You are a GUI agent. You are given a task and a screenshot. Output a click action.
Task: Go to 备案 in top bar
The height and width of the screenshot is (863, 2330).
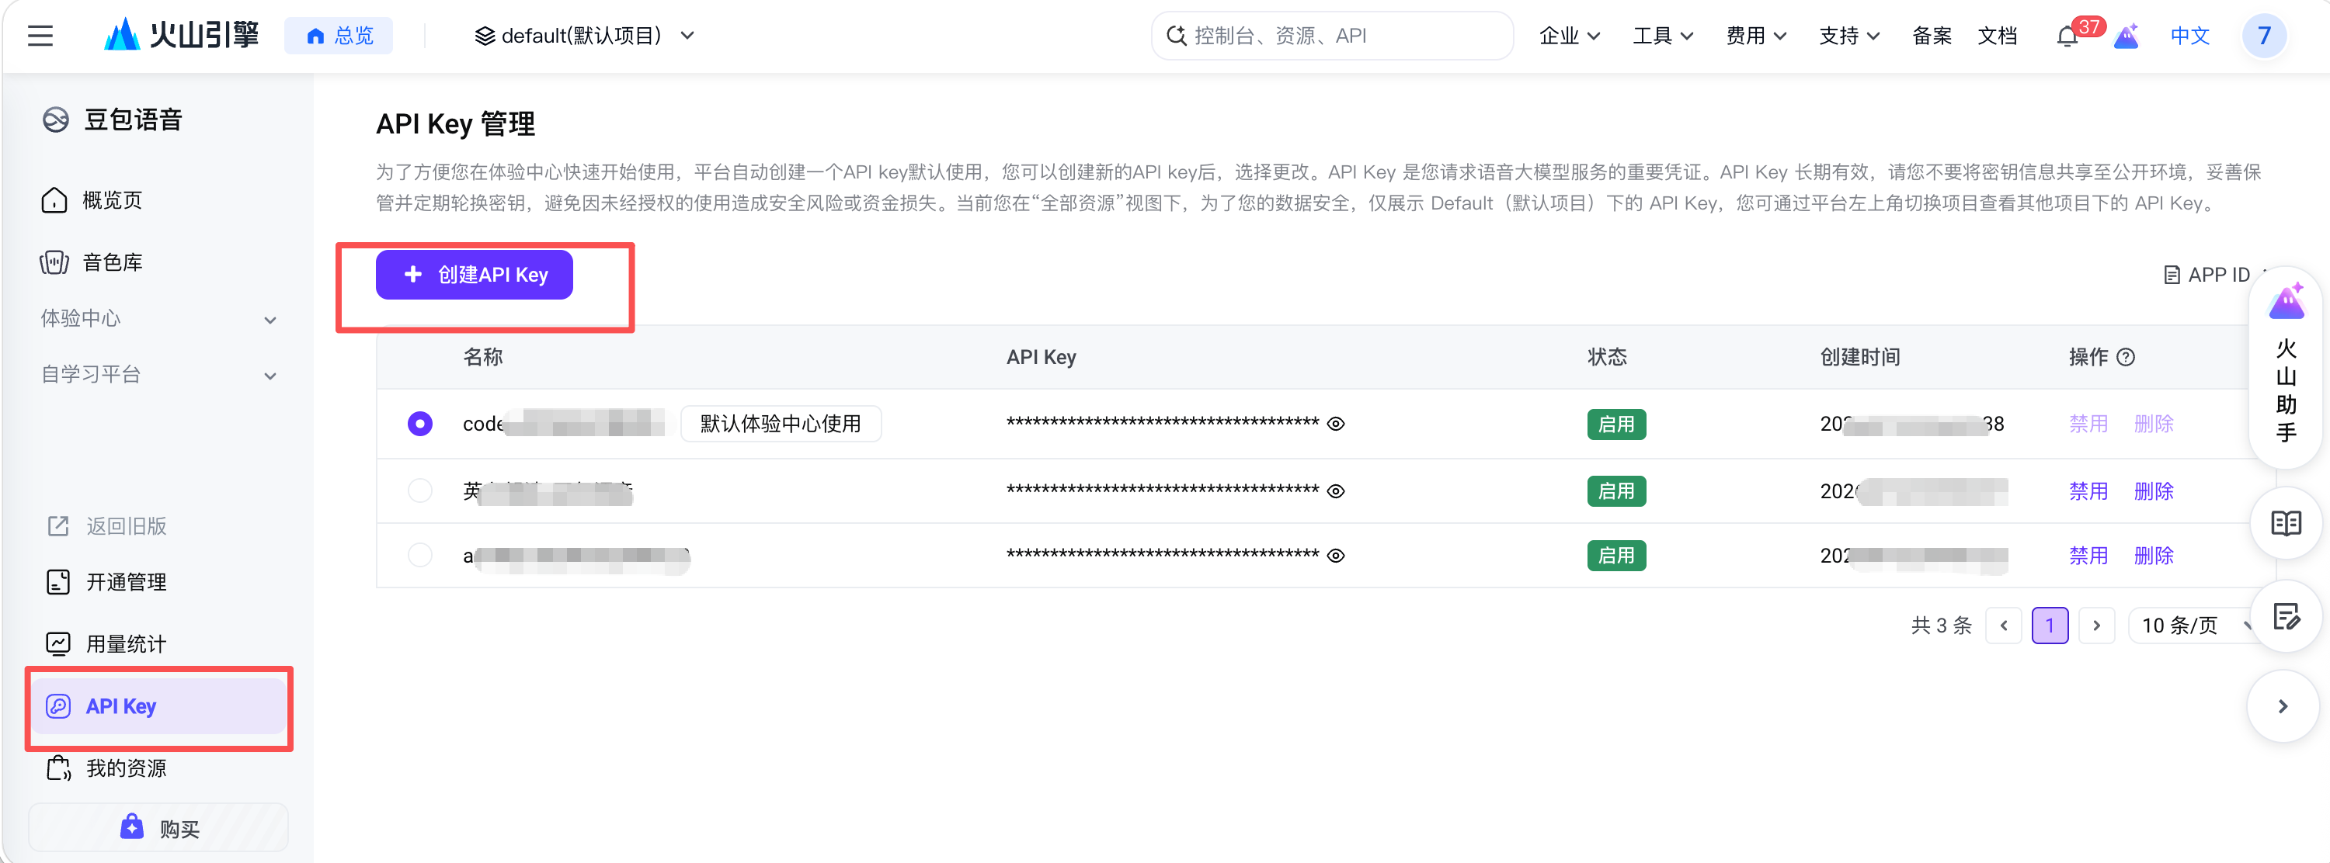pyautogui.click(x=1932, y=35)
